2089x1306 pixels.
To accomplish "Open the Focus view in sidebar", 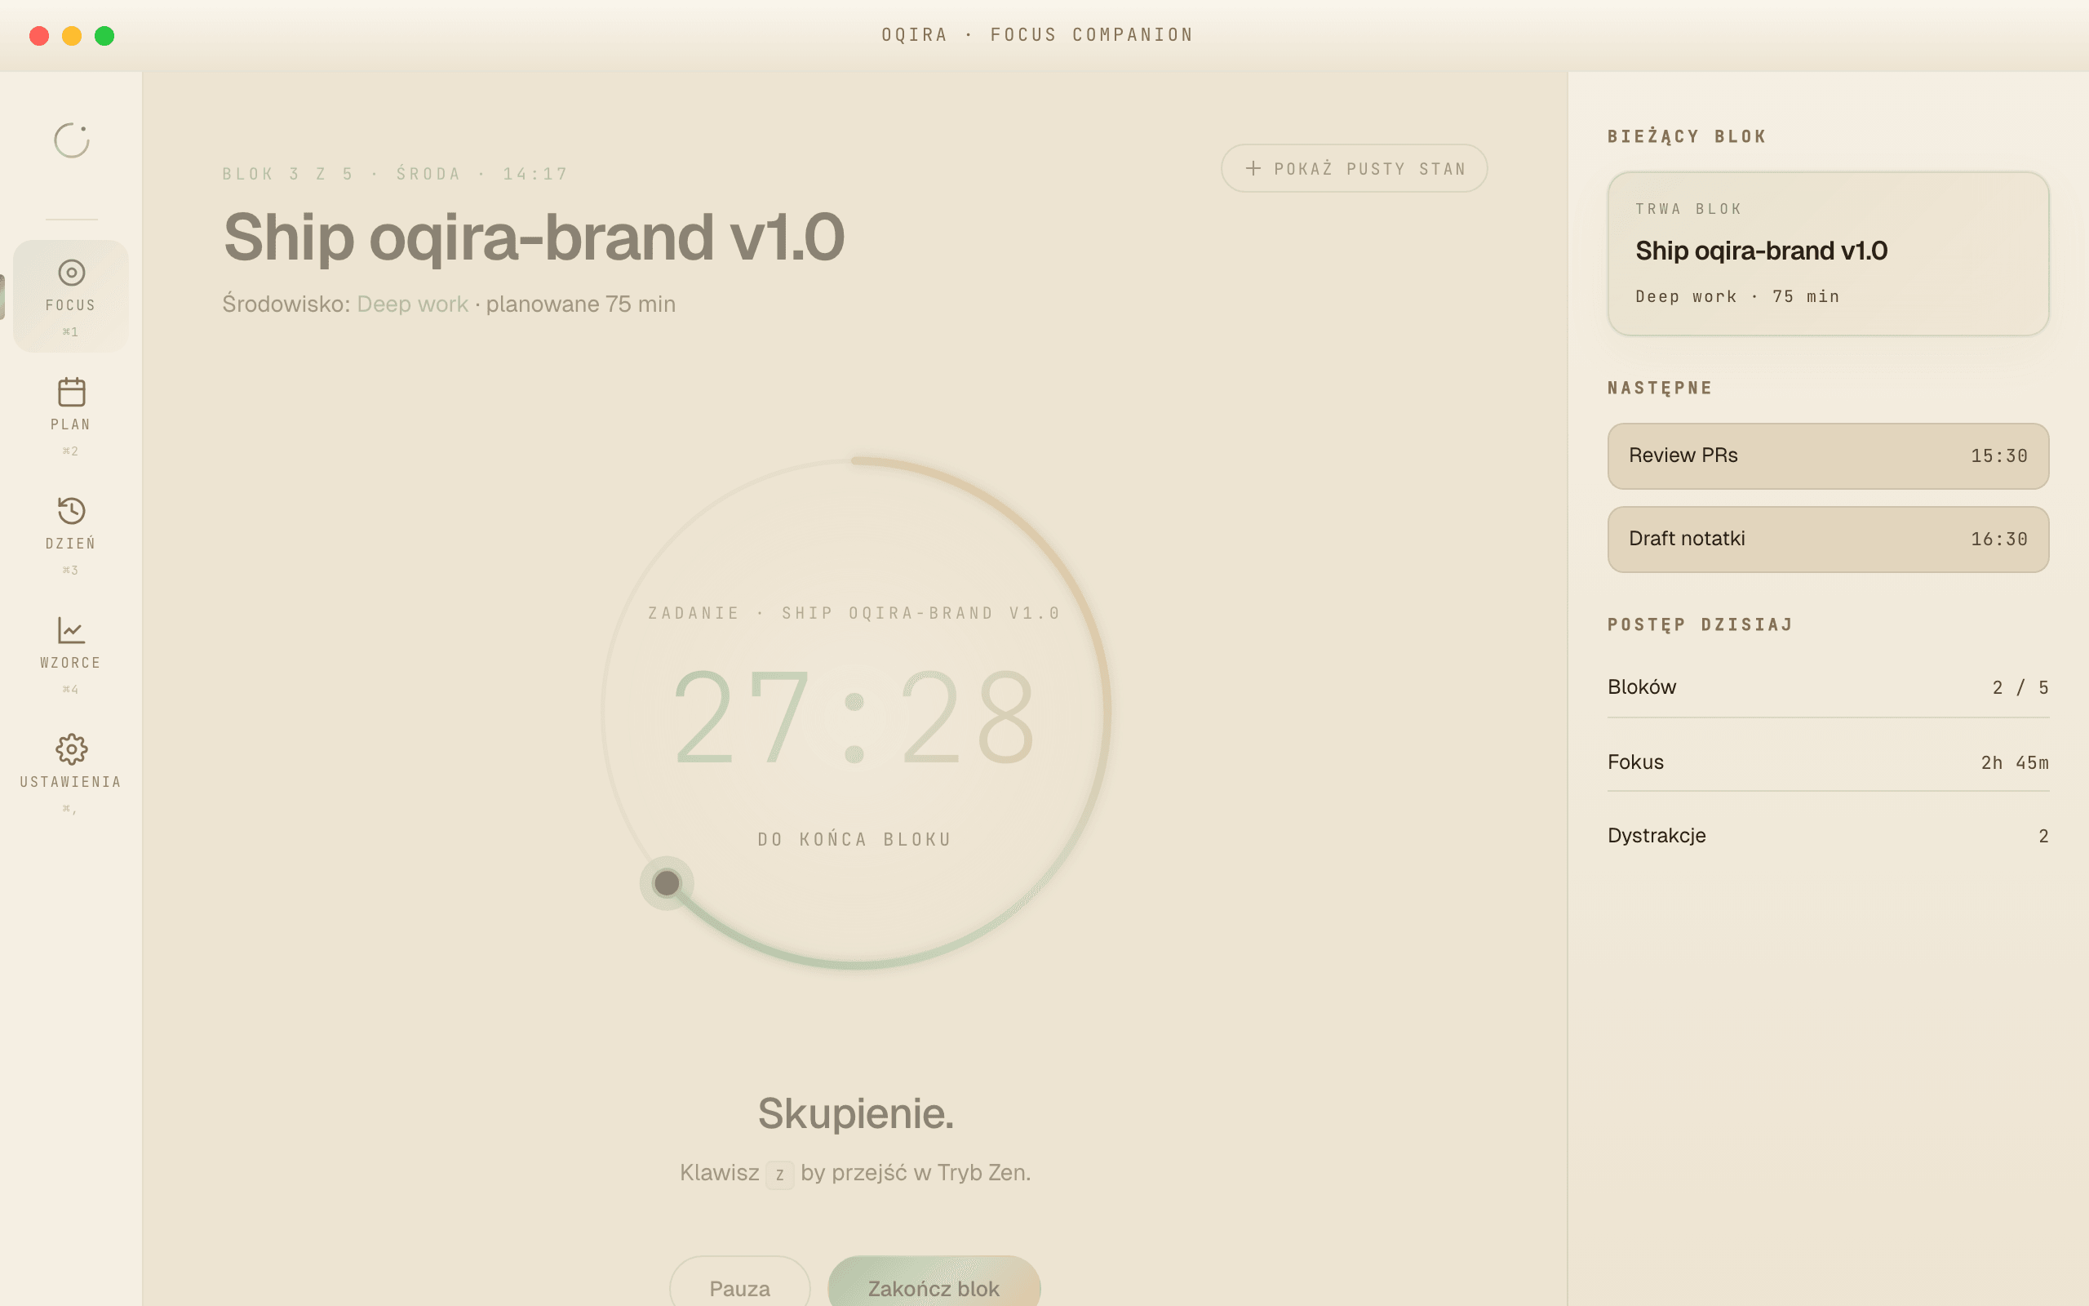I will coord(71,295).
